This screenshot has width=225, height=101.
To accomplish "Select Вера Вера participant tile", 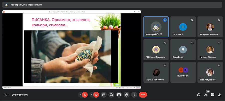I will click(x=183, y=50).
